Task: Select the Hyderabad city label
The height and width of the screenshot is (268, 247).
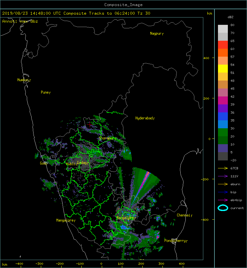Action: (145, 118)
